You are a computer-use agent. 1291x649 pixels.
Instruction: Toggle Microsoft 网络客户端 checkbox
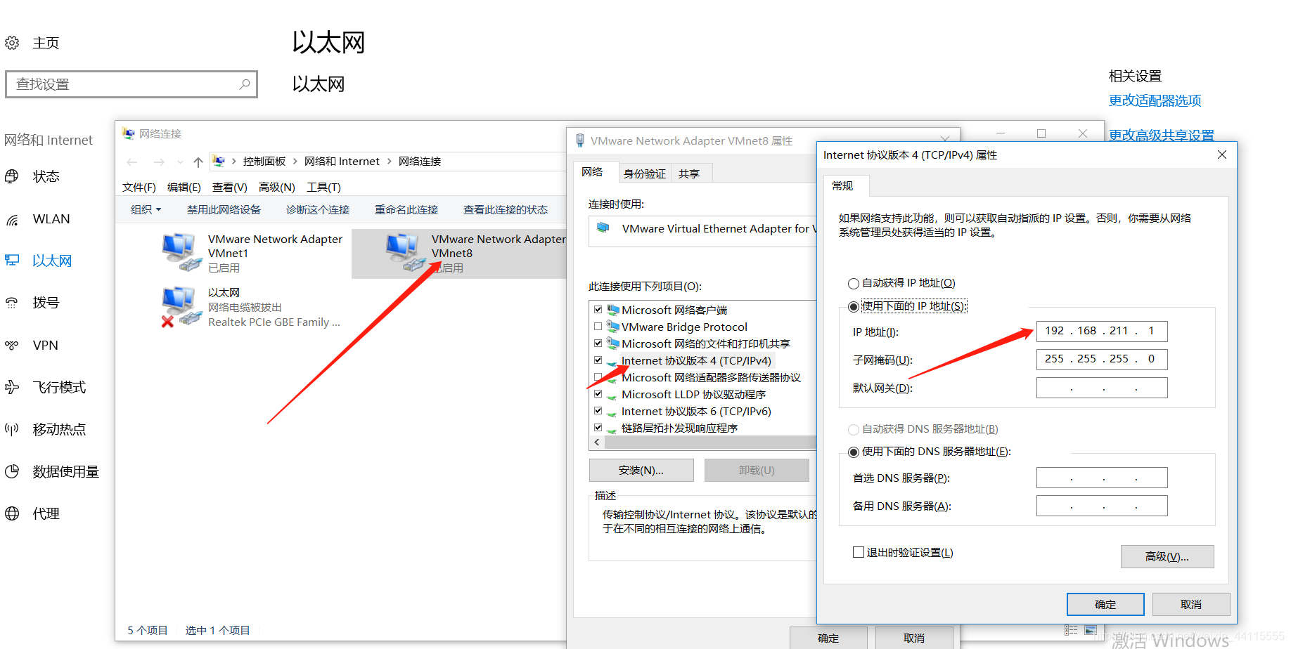click(x=598, y=310)
